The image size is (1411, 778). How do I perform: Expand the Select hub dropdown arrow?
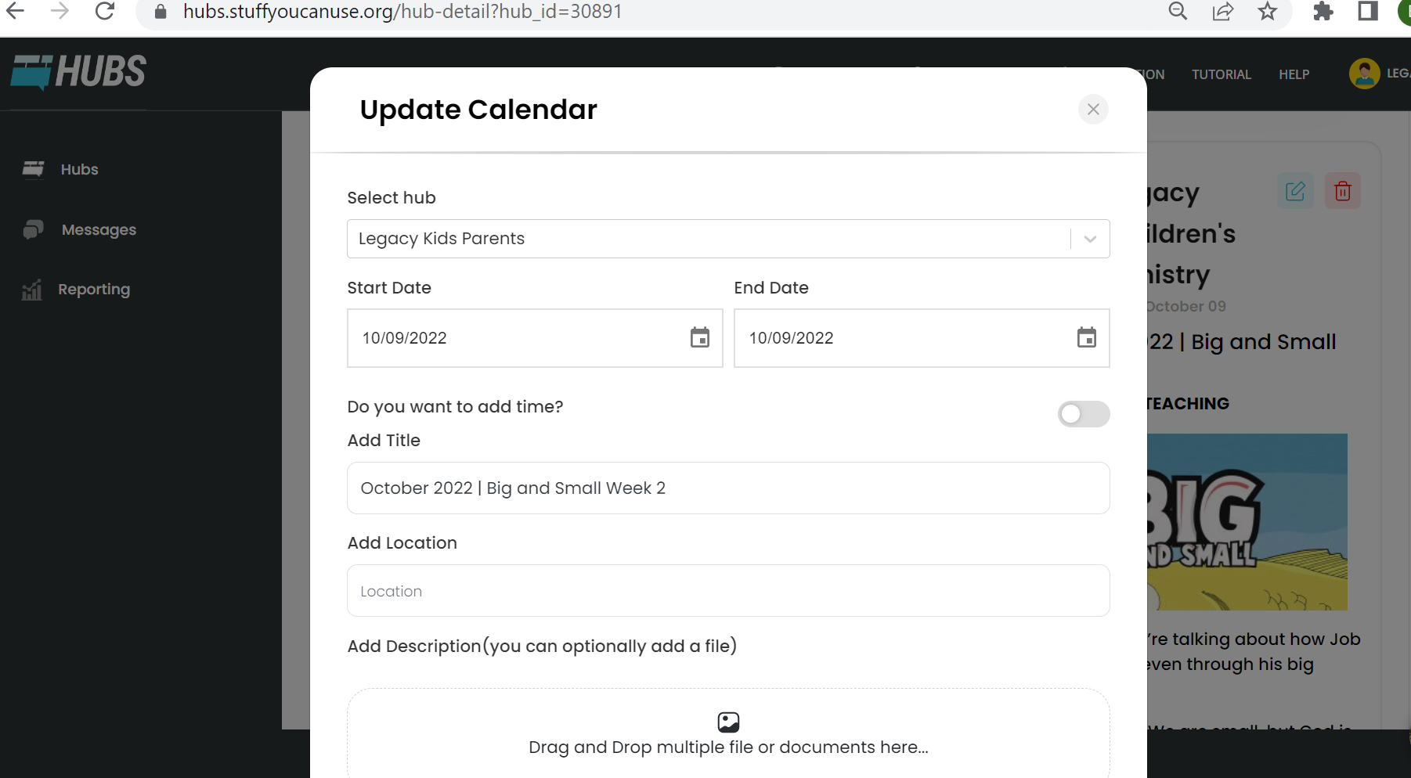pyautogui.click(x=1090, y=239)
